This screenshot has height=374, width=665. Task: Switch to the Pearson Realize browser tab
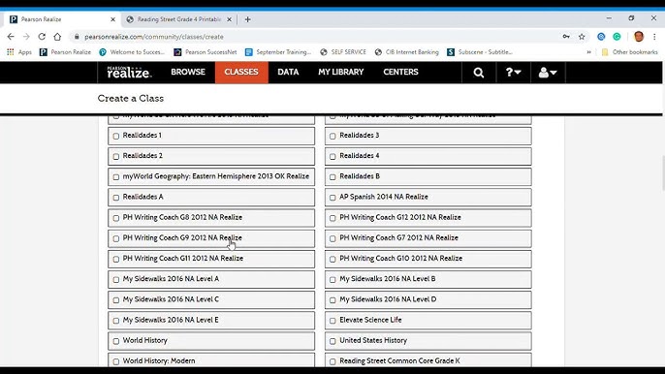62,19
